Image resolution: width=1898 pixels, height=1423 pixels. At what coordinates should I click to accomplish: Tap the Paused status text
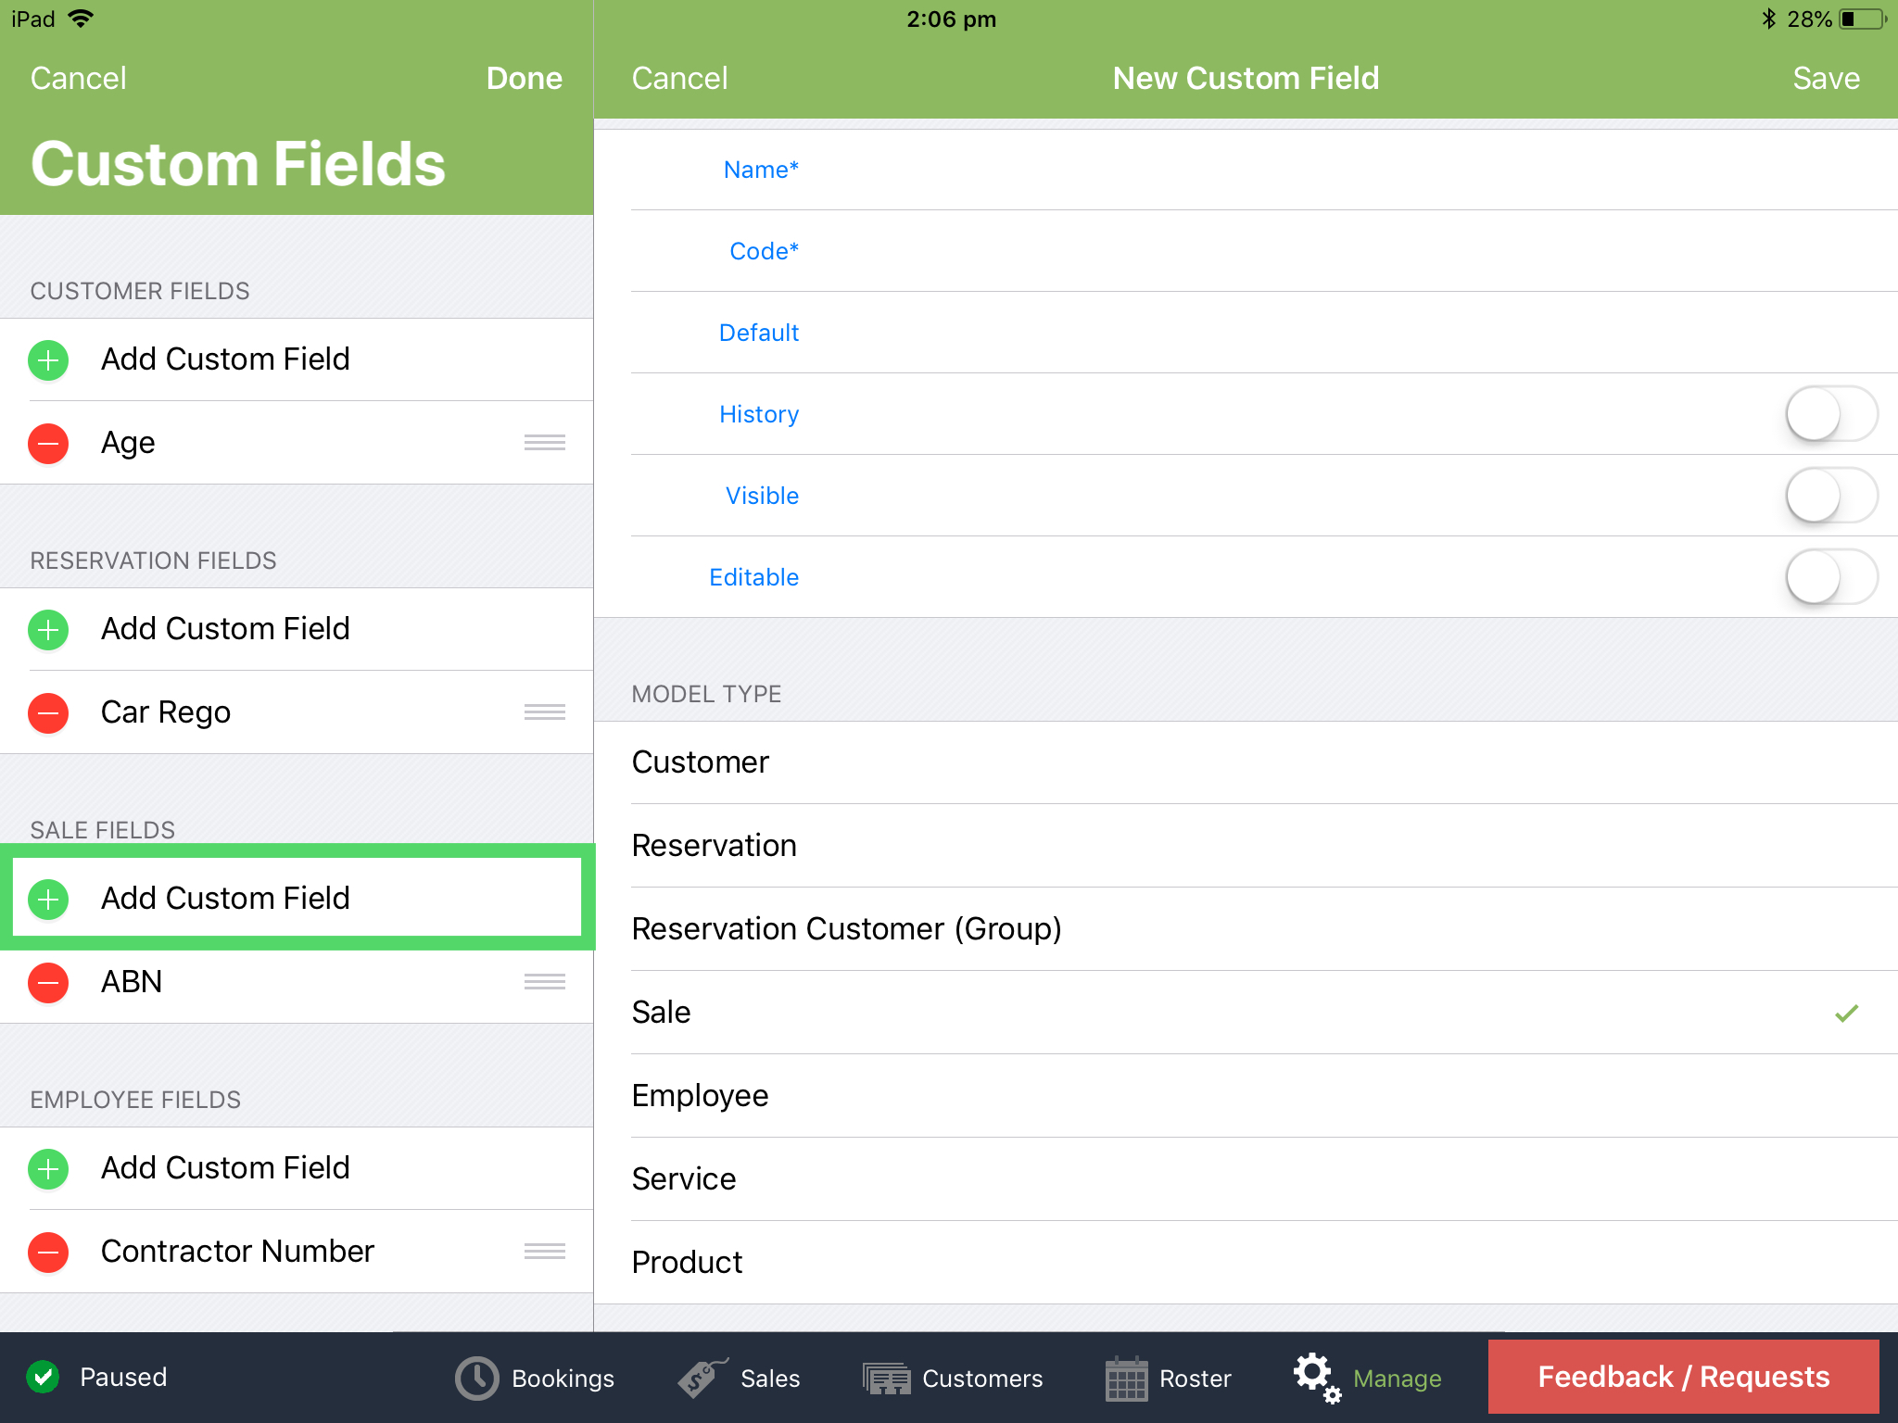[x=123, y=1378]
